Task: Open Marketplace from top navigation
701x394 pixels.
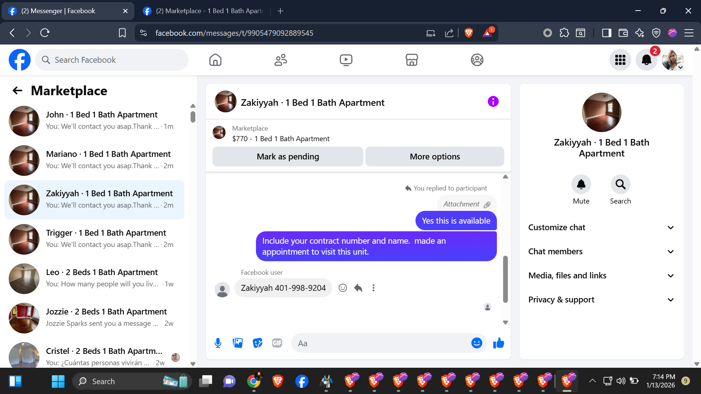Action: [x=411, y=60]
